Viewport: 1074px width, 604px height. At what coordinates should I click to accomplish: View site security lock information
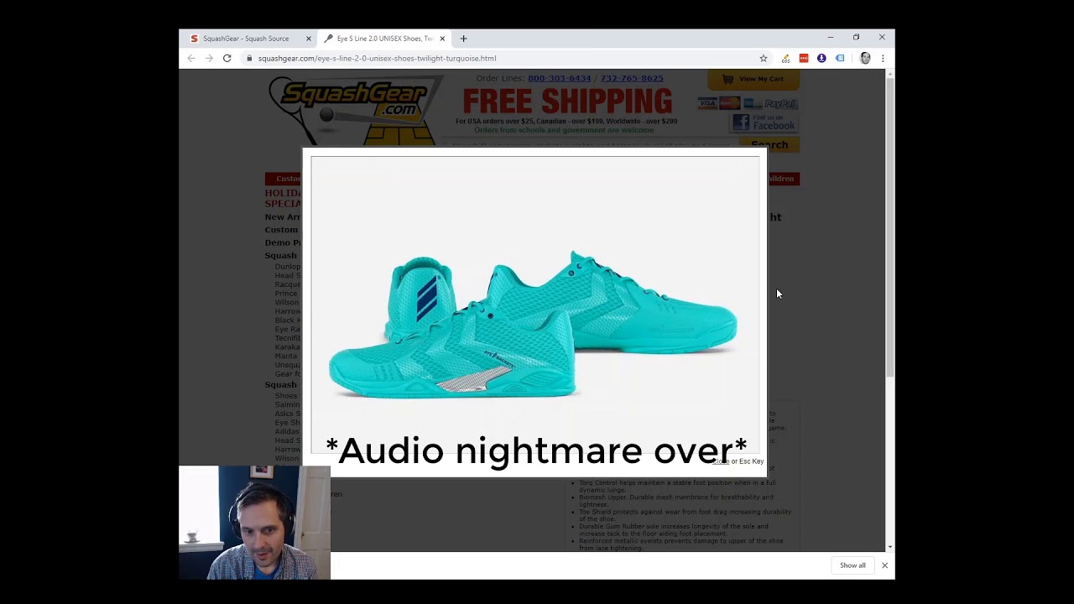pyautogui.click(x=249, y=58)
